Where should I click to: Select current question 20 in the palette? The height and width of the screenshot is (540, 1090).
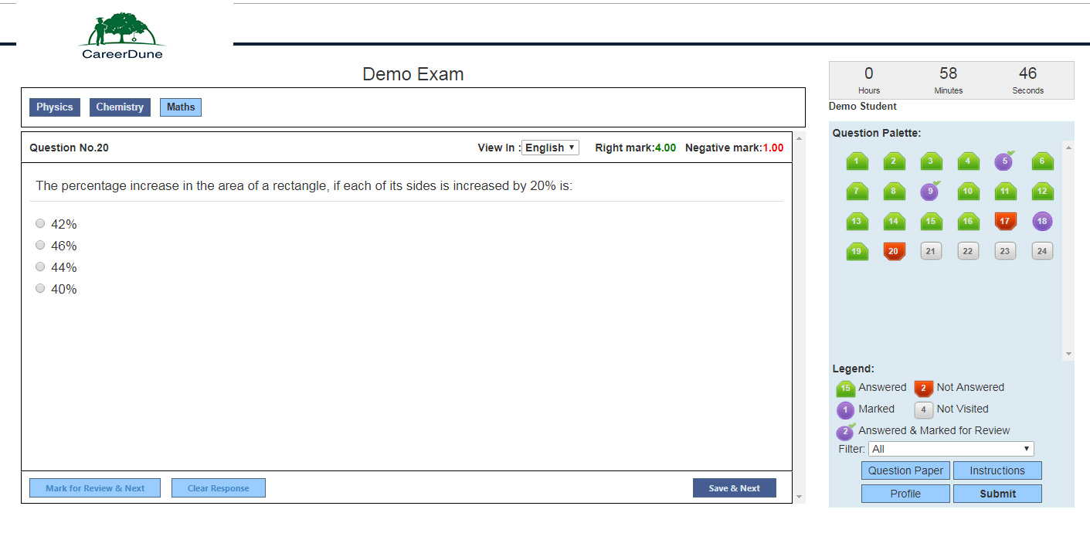tap(894, 252)
